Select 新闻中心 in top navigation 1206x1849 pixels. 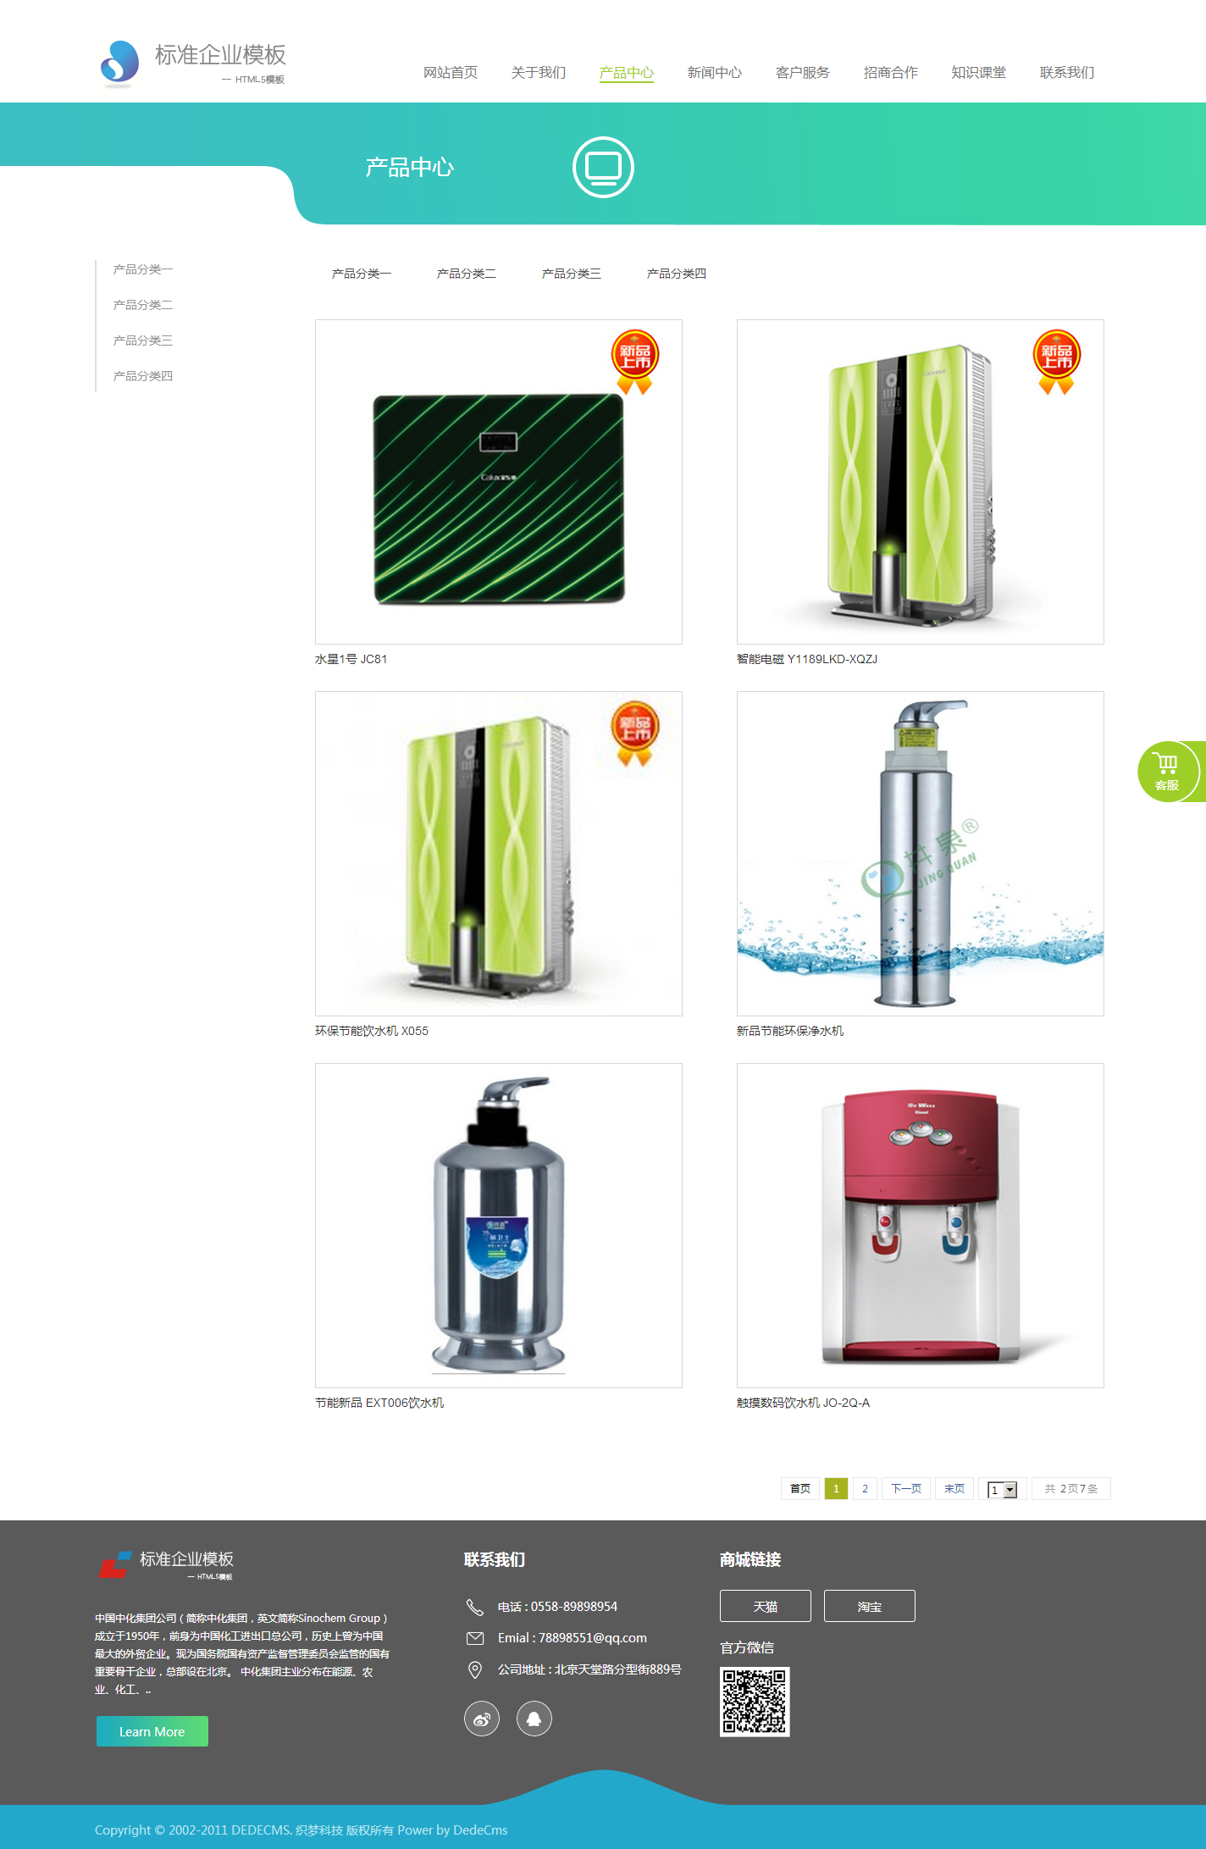tap(714, 73)
